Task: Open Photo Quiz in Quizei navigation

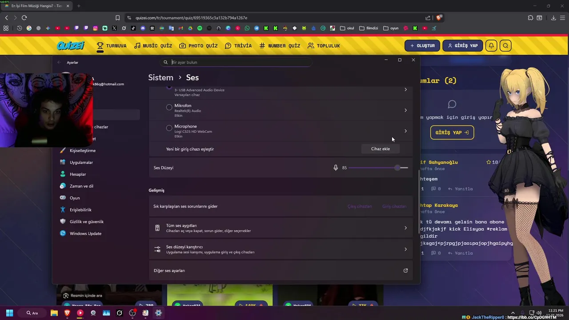Action: point(198,46)
